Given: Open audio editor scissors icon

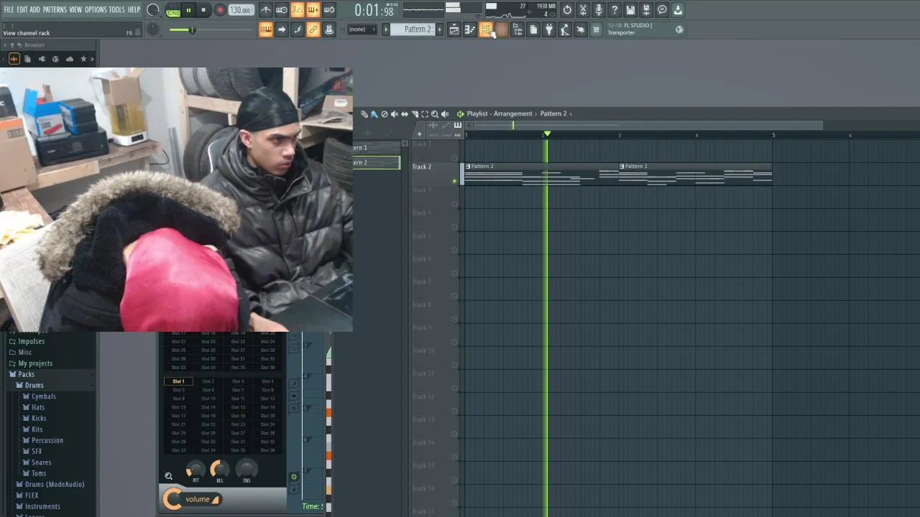Looking at the screenshot, I should 583,10.
